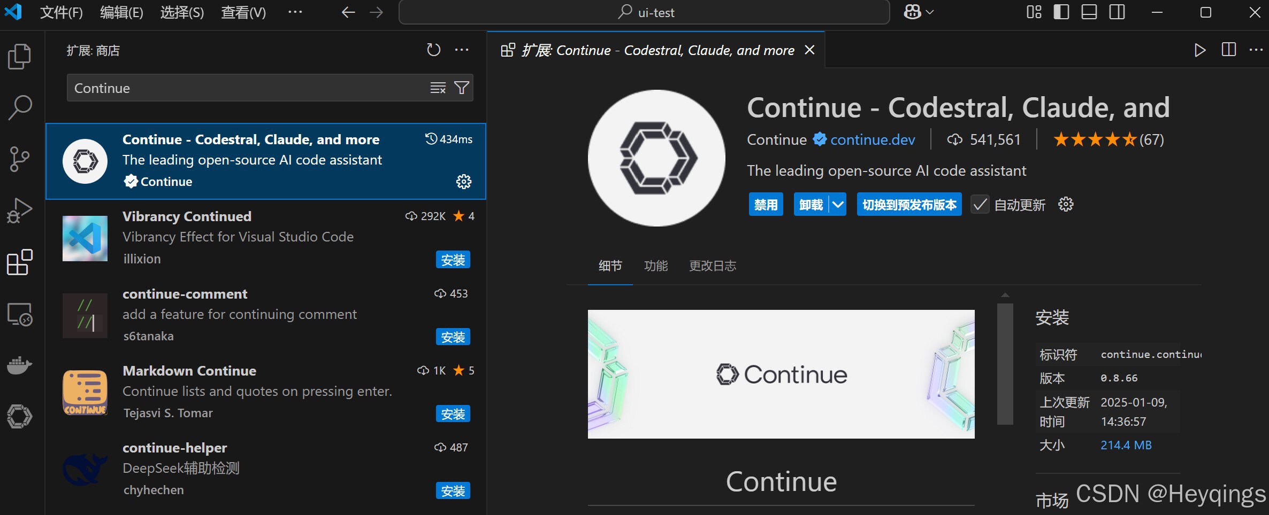This screenshot has width=1269, height=515.
Task: Toggle the bottom panel visibility
Action: 1089,12
